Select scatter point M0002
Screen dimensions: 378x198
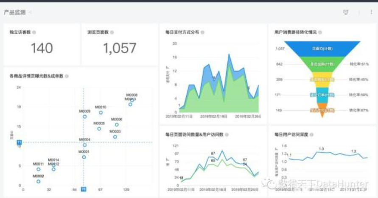click(38, 181)
